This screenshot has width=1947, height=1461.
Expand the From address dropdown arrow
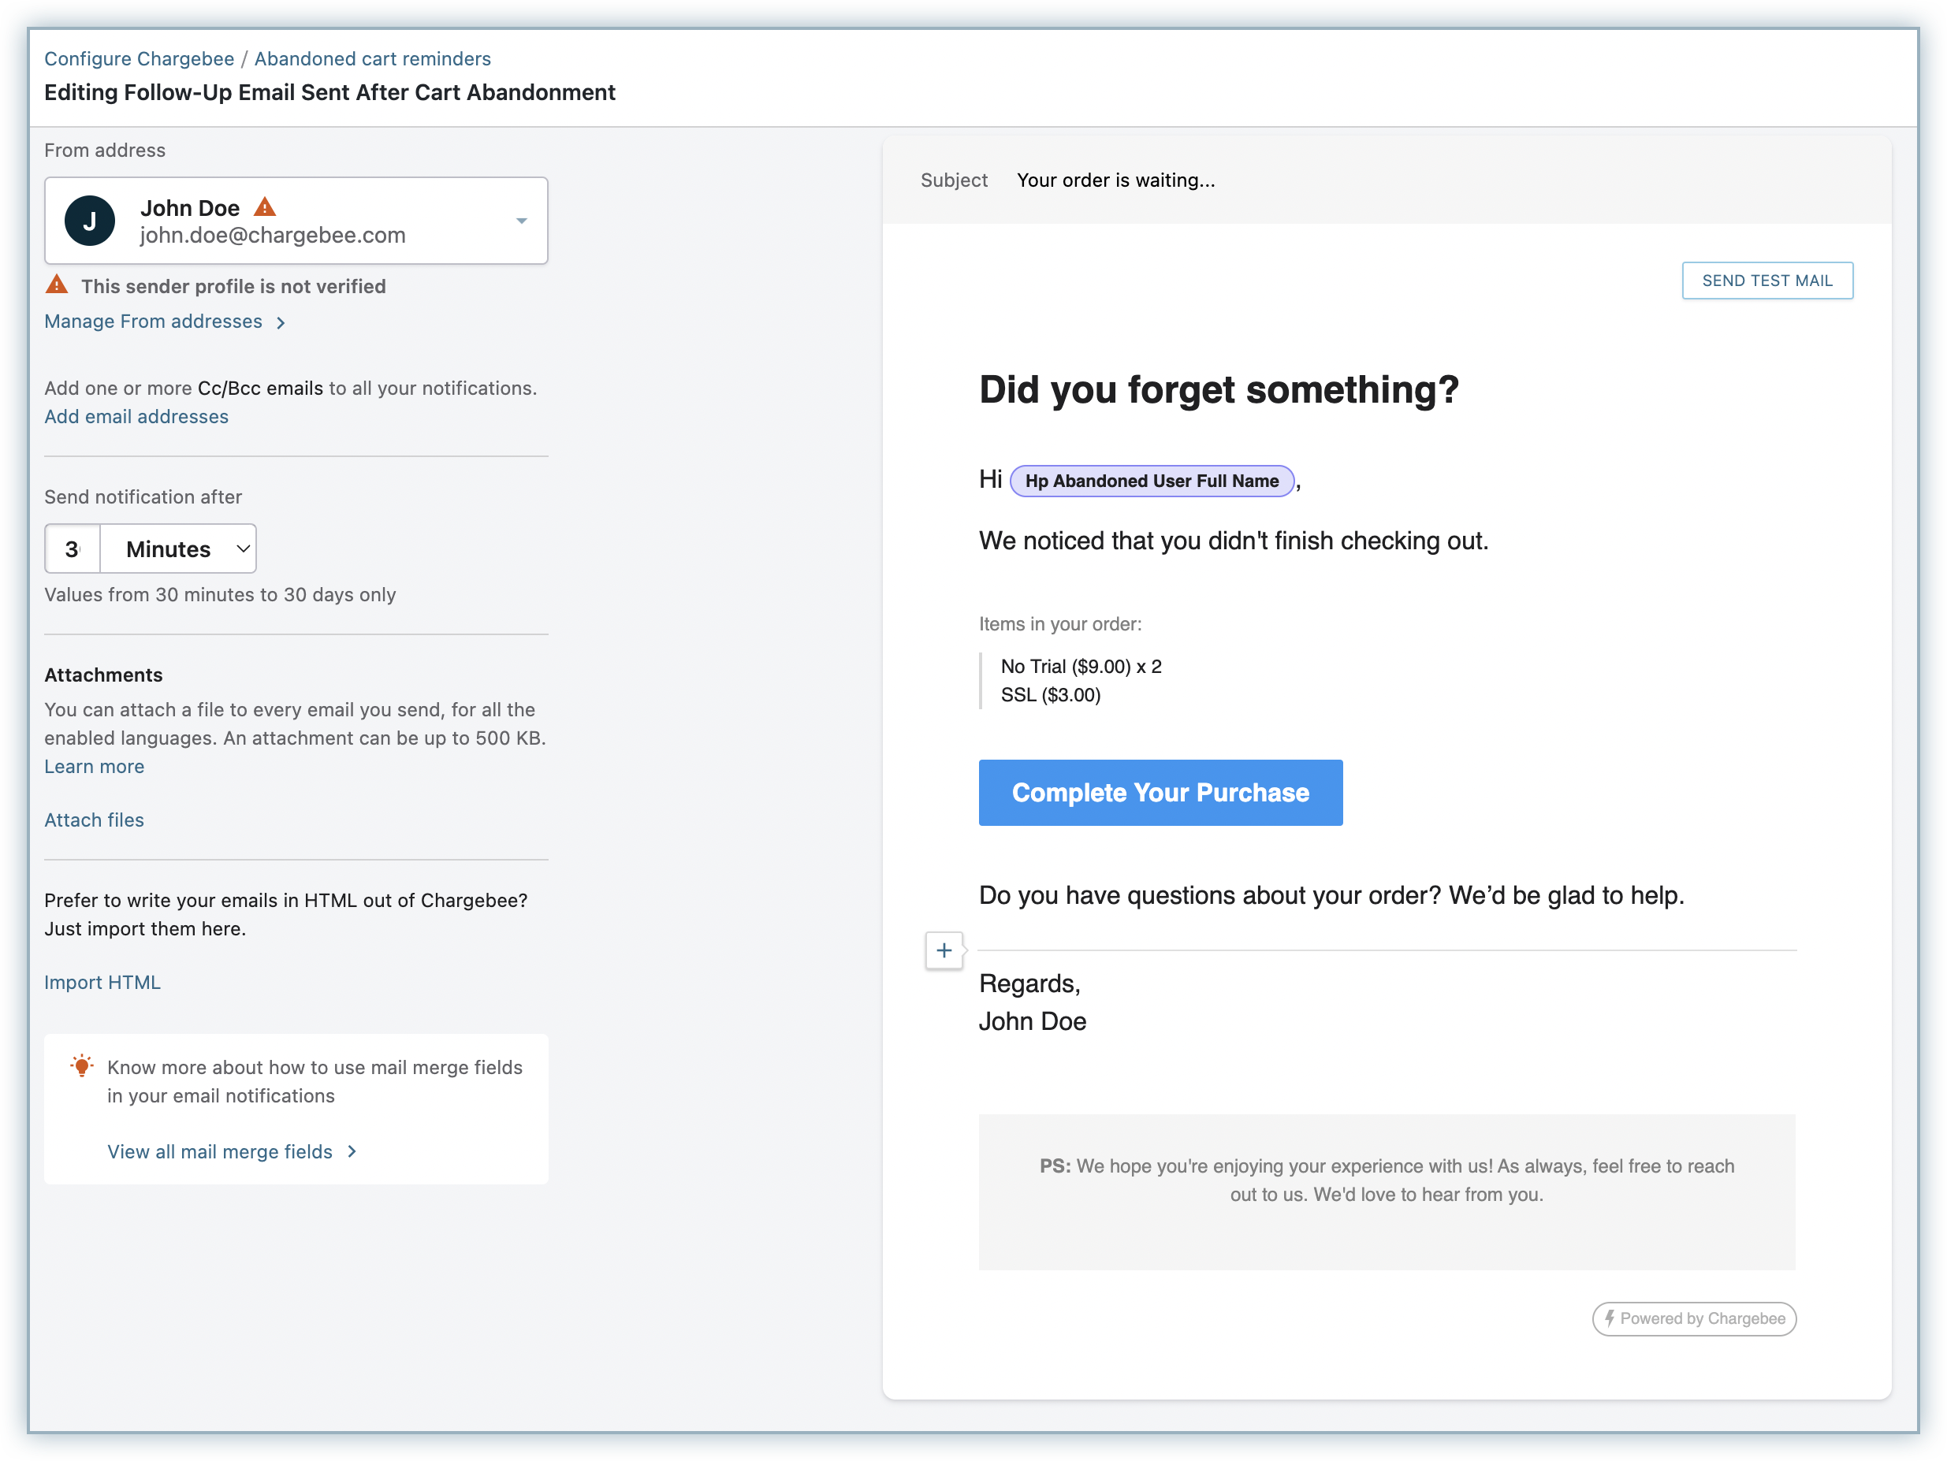(x=521, y=221)
